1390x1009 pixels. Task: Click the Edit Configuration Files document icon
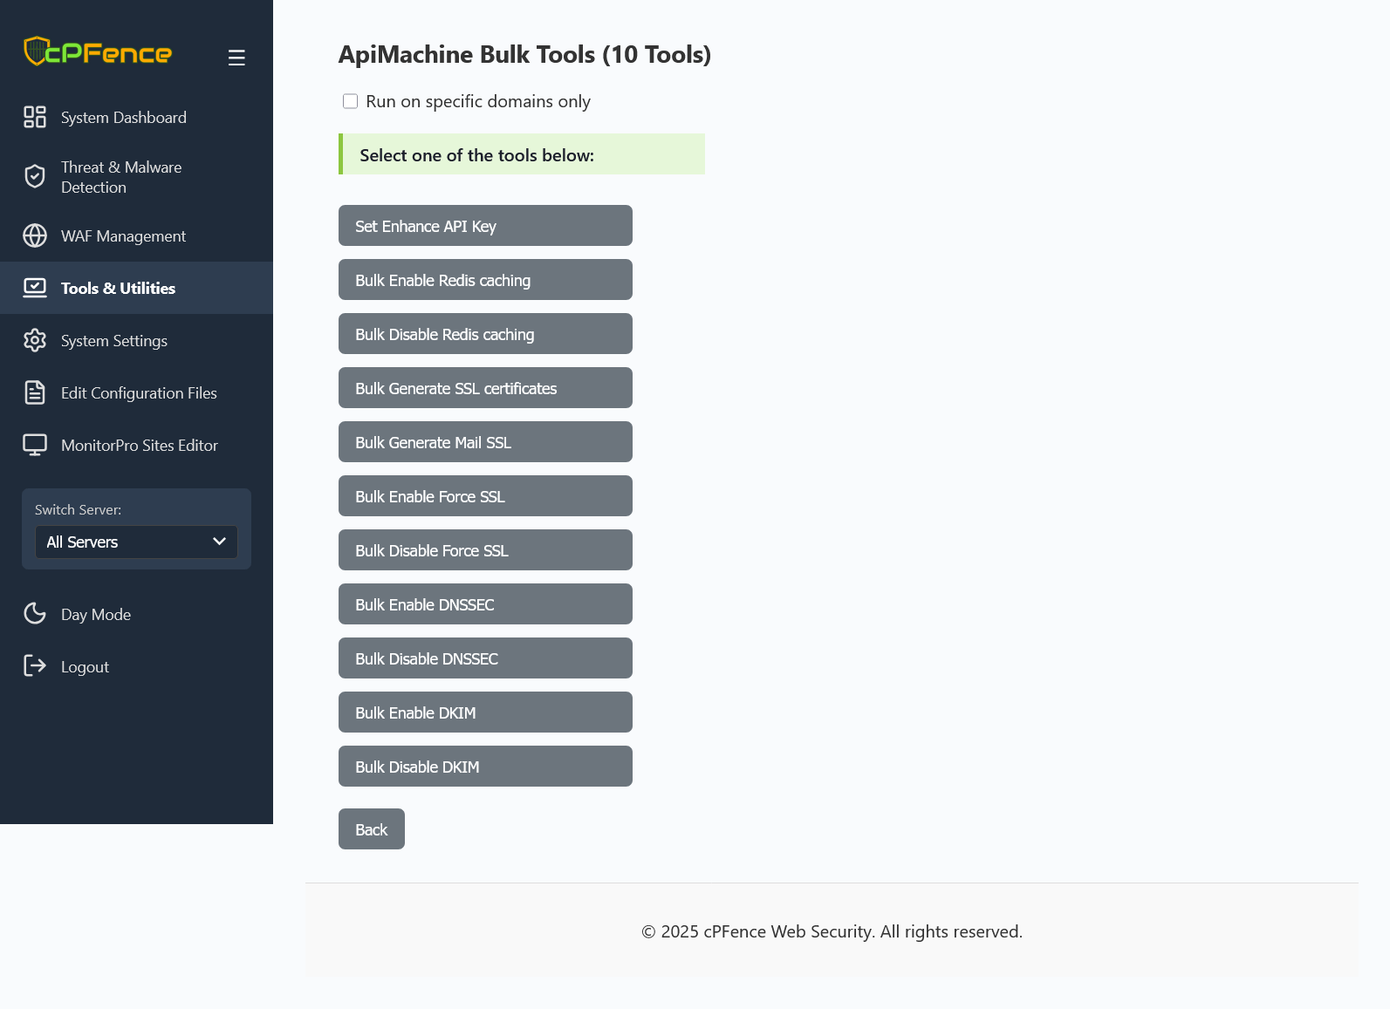click(35, 392)
